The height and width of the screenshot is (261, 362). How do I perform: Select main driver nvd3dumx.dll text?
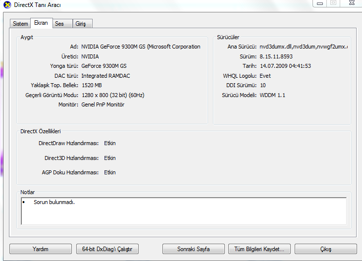[x=304, y=47]
